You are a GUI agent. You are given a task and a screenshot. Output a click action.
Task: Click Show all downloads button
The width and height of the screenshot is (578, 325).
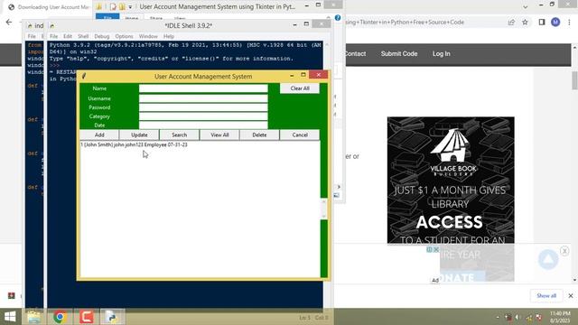tap(546, 295)
